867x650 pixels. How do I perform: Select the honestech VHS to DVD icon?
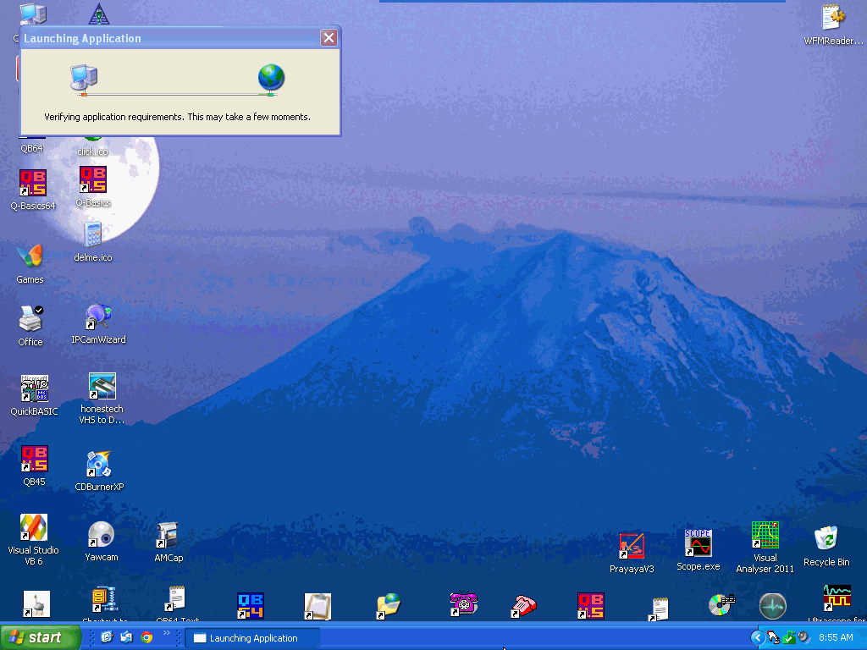pyautogui.click(x=102, y=387)
